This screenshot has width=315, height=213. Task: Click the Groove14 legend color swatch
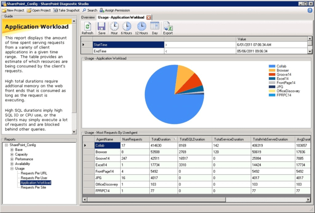pyautogui.click(x=272, y=74)
